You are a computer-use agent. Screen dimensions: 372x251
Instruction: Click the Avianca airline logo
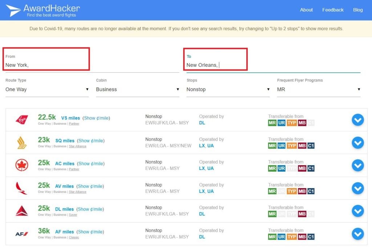pos(22,188)
